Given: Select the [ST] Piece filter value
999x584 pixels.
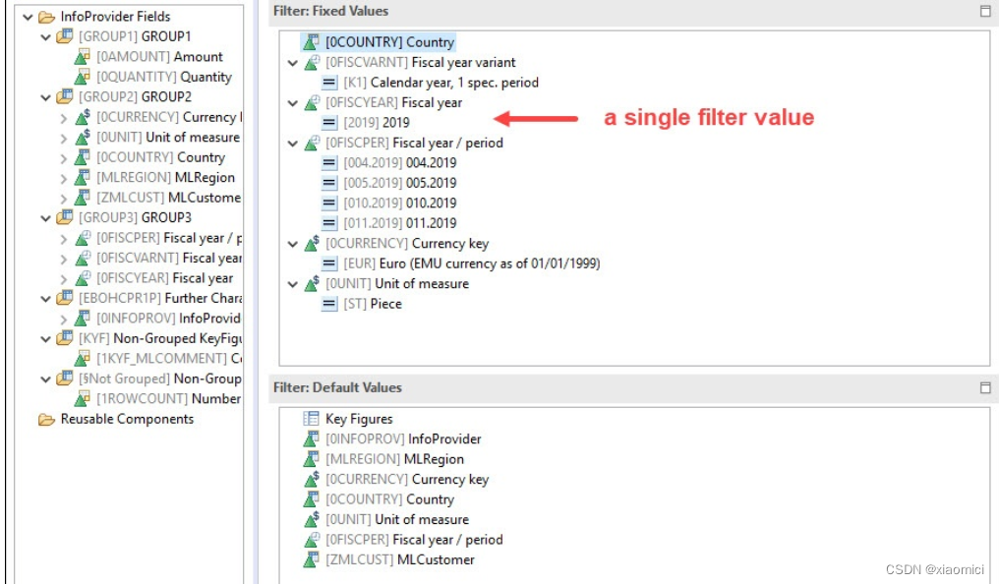Looking at the screenshot, I should point(364,304).
